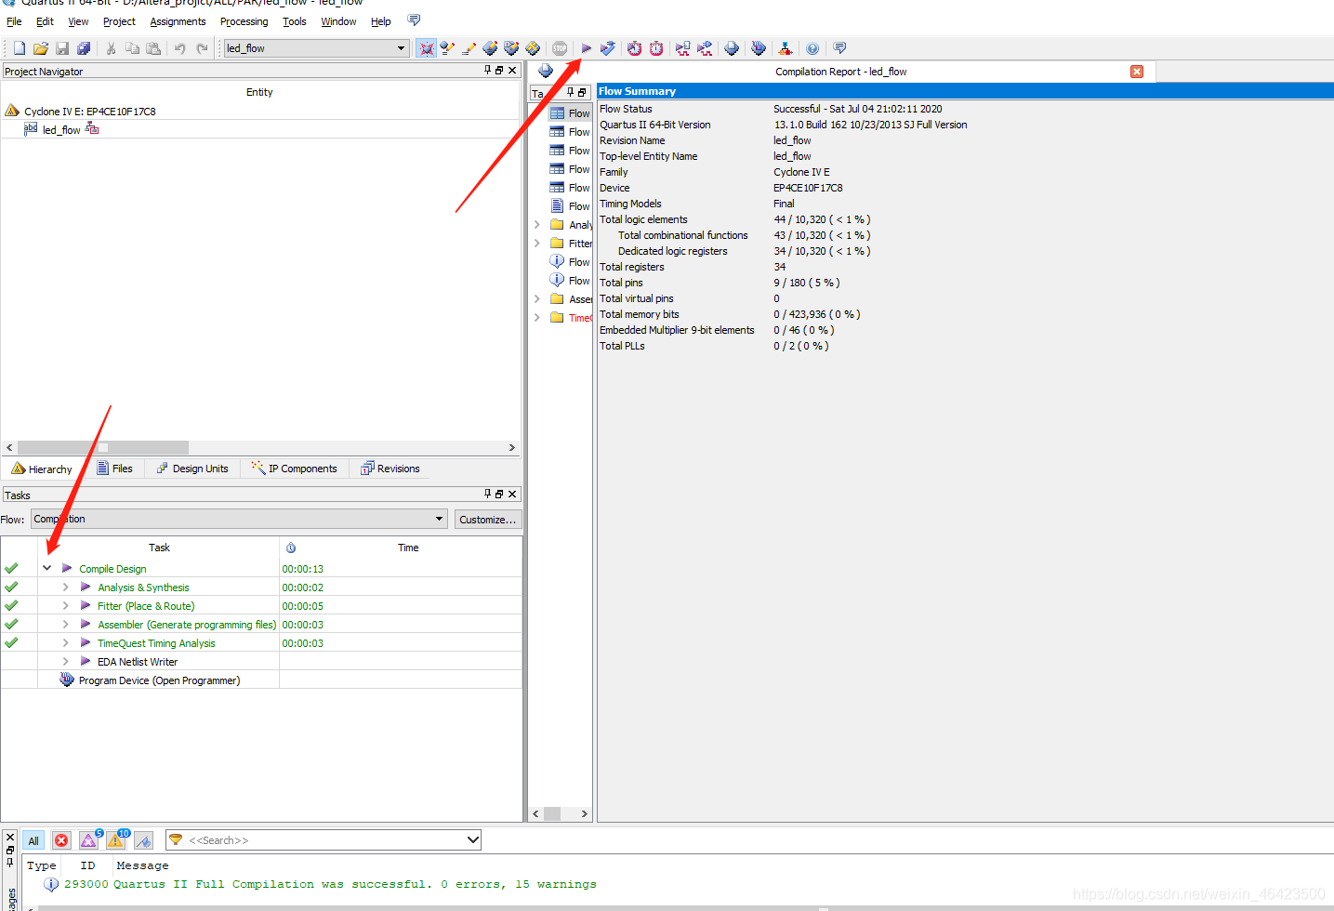Click the Undo arrow icon

click(180, 48)
